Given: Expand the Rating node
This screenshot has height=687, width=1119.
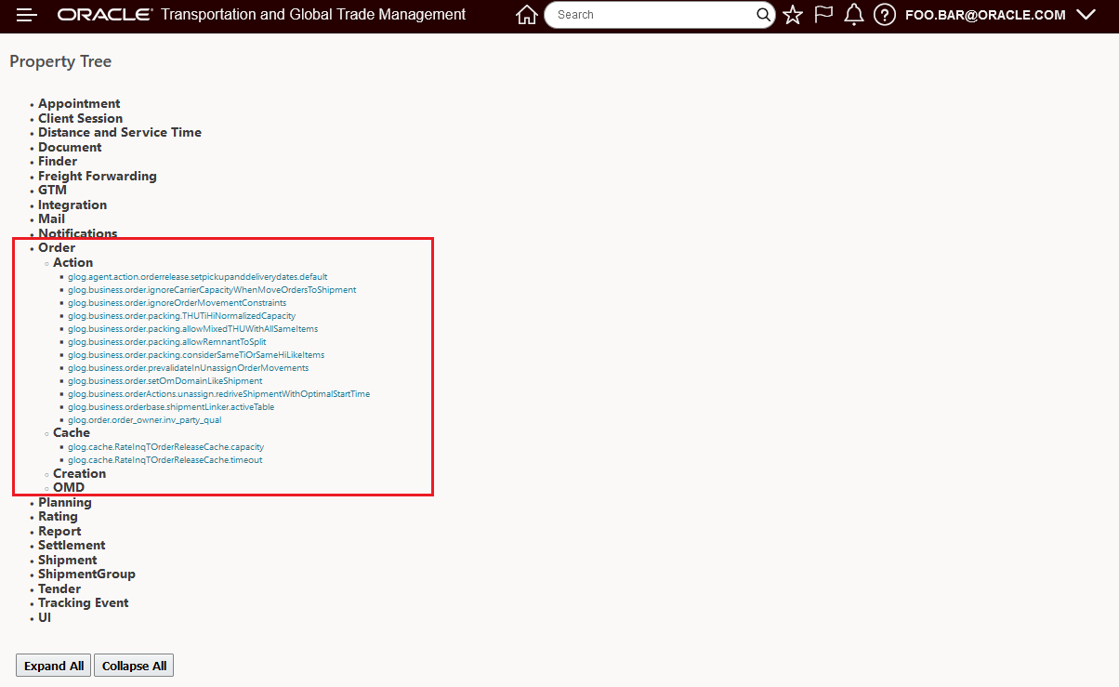Looking at the screenshot, I should point(58,516).
